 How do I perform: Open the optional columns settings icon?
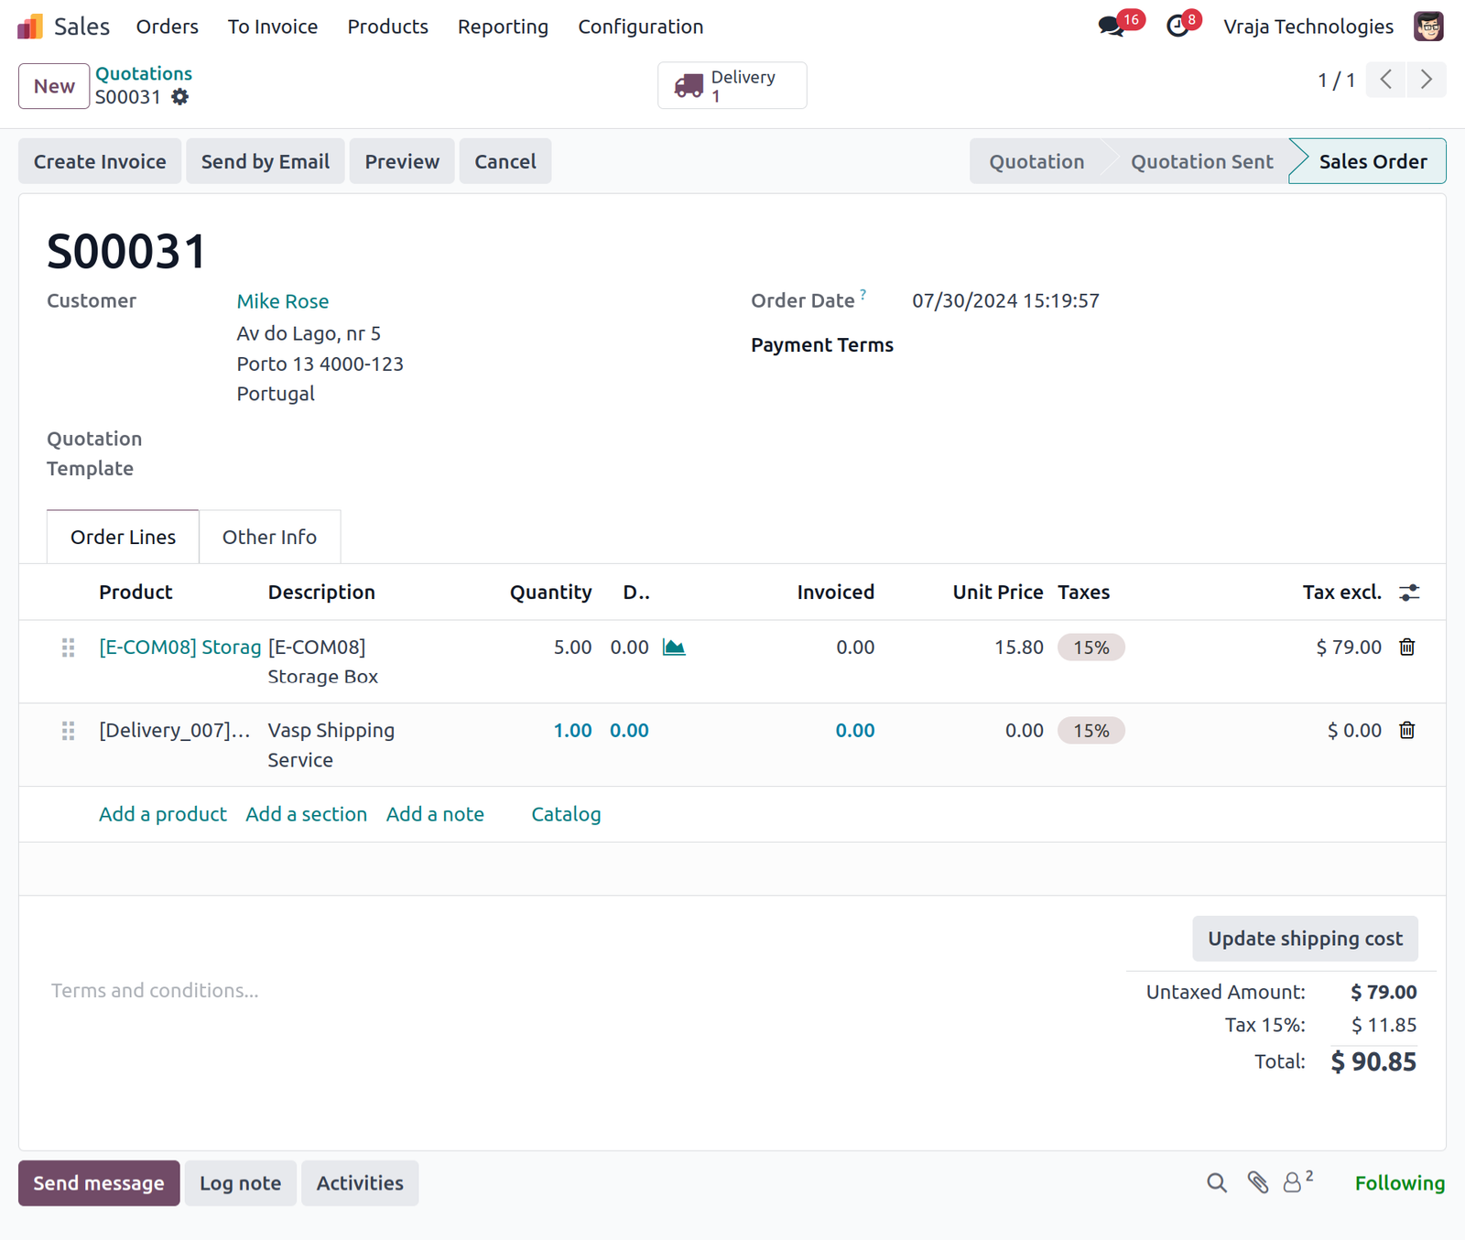point(1409,593)
